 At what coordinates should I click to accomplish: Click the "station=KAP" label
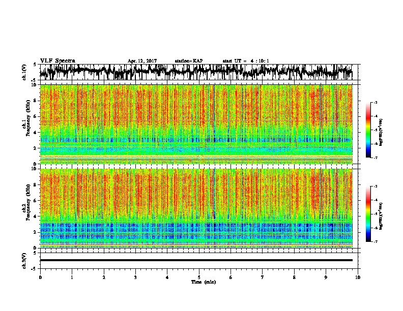pos(189,61)
